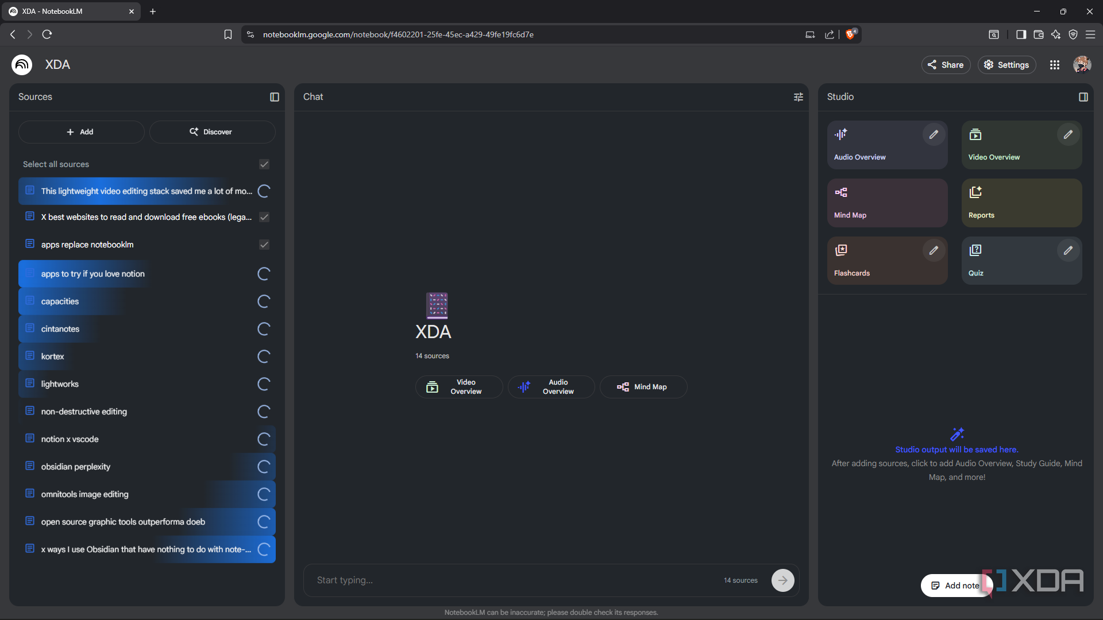Create Mind Map in Studio panel

pos(887,203)
